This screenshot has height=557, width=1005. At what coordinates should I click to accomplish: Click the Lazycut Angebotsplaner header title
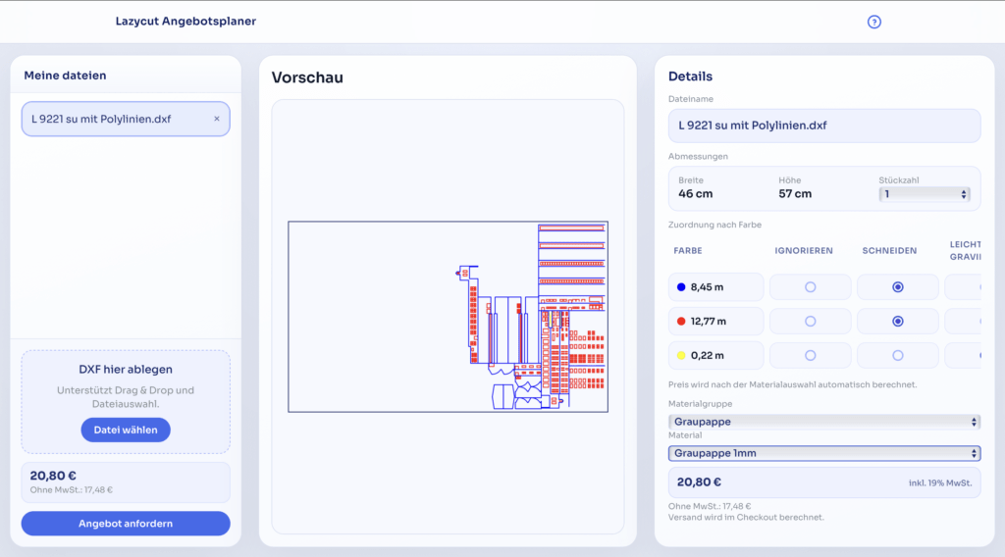[185, 21]
